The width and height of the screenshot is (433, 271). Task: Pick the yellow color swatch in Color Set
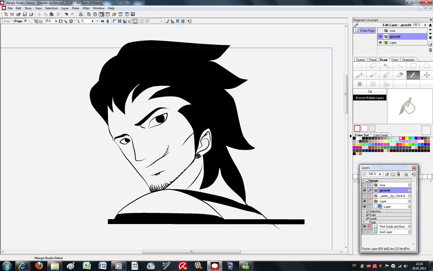click(x=407, y=138)
